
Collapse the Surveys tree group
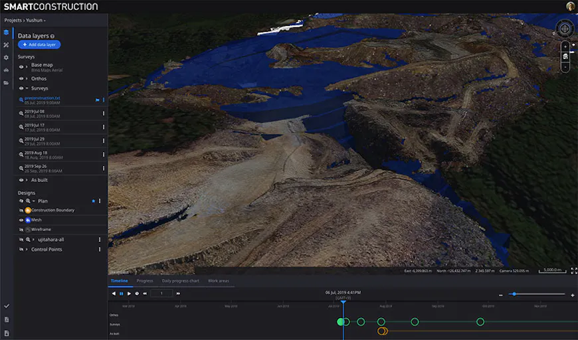(x=27, y=88)
